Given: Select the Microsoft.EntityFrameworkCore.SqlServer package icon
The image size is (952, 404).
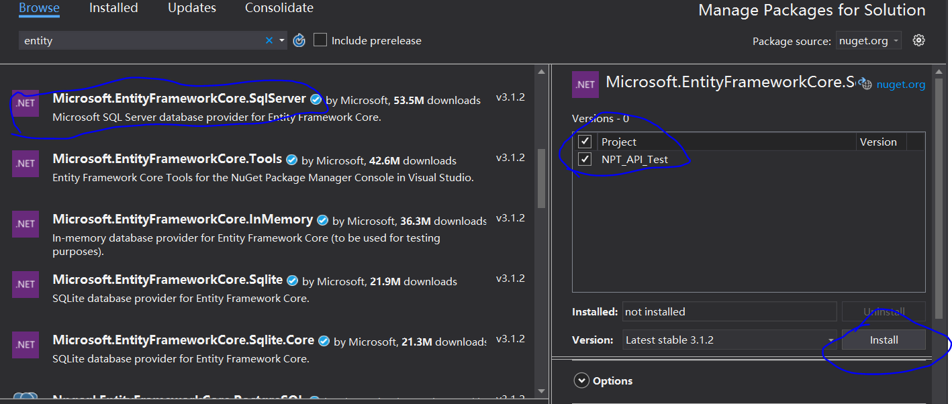Looking at the screenshot, I should (26, 103).
